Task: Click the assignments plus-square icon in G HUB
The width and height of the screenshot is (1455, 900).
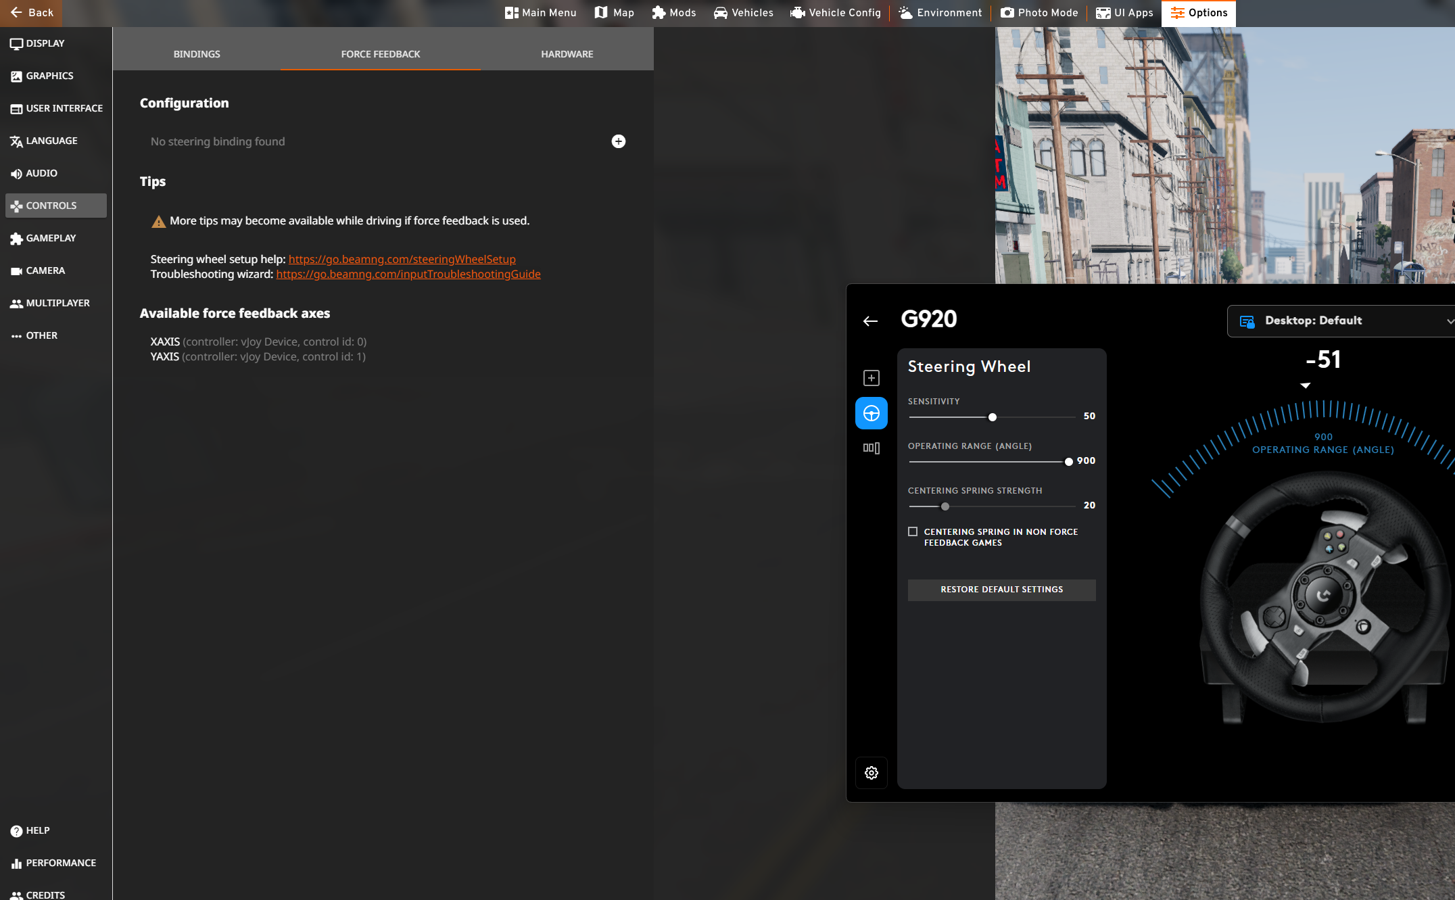Action: [871, 378]
